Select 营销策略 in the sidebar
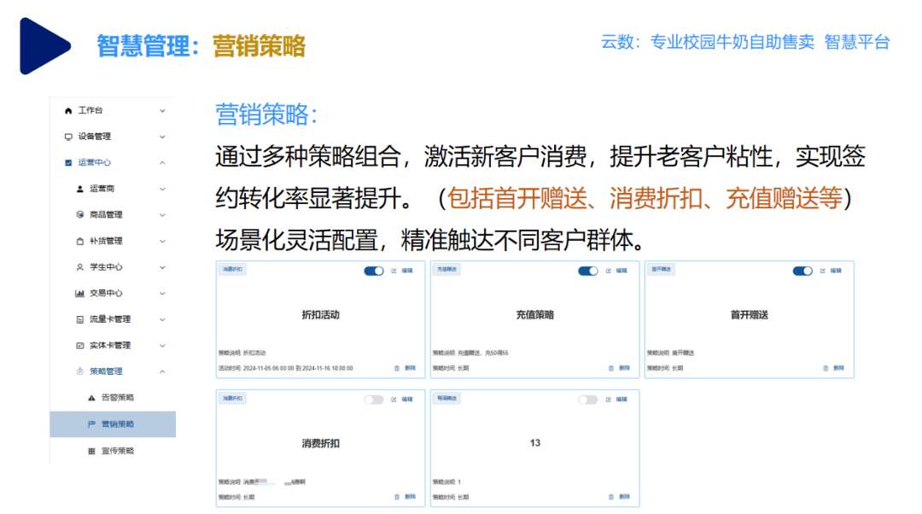 pyautogui.click(x=118, y=424)
